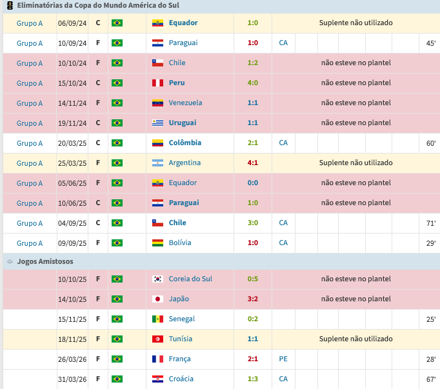Click the Argentina flag icon
The image size is (440, 389).
tap(157, 163)
